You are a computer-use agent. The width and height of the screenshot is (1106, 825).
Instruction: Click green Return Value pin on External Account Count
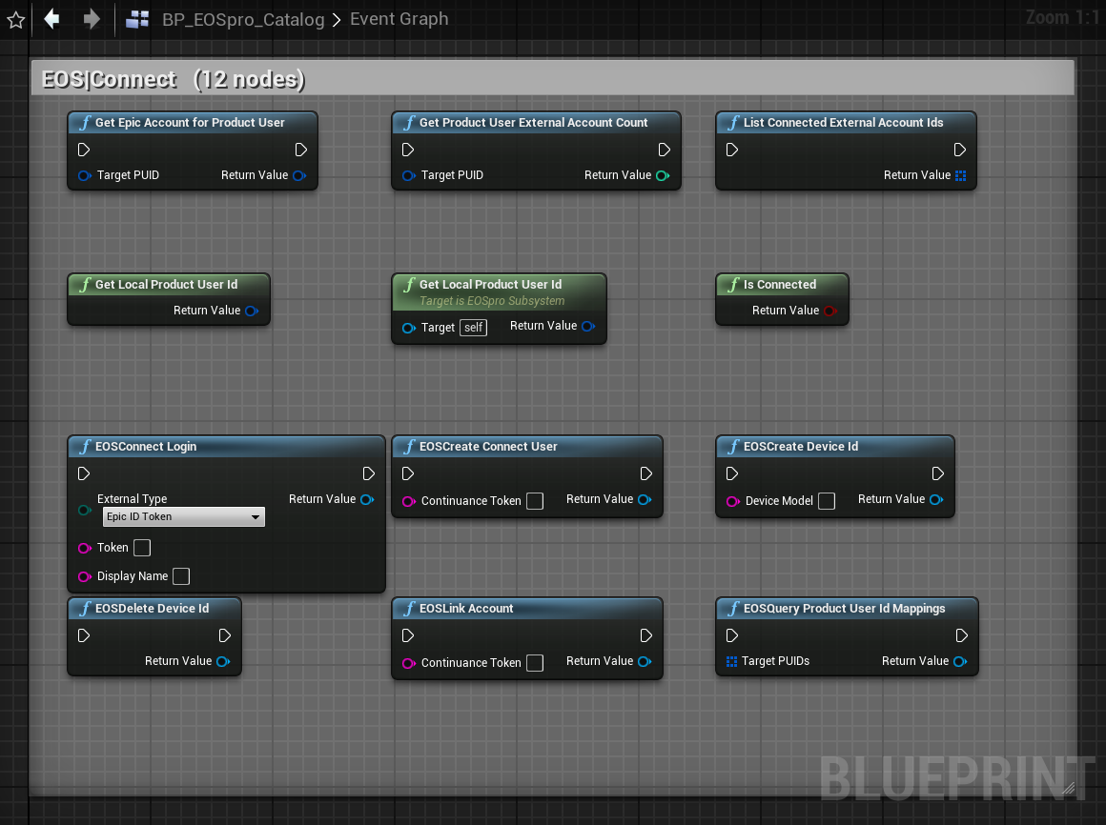(x=663, y=175)
